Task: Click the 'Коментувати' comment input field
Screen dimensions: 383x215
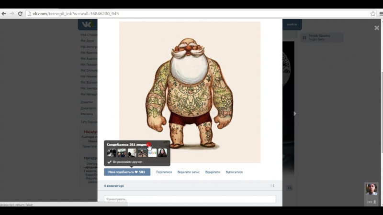Action: coord(190,199)
